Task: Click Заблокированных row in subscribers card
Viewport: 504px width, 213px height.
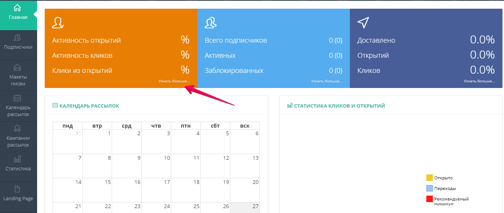Action: 273,71
